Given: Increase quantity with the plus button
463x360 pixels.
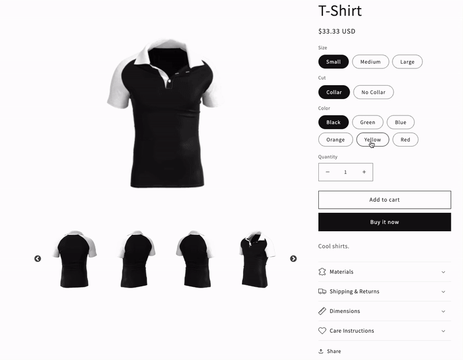Looking at the screenshot, I should (364, 172).
